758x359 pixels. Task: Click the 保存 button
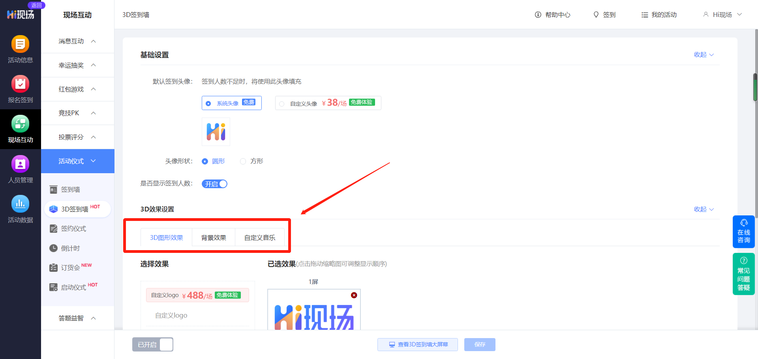point(479,344)
